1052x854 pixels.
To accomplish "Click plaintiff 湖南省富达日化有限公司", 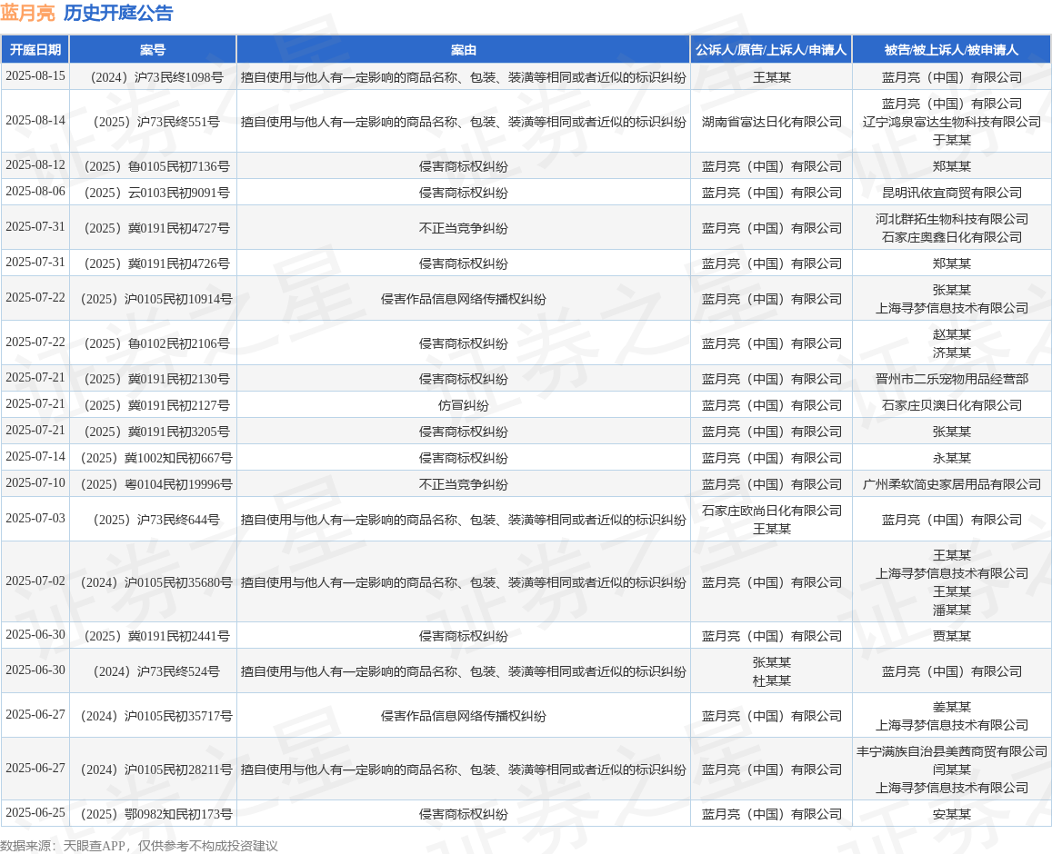I will coord(772,122).
